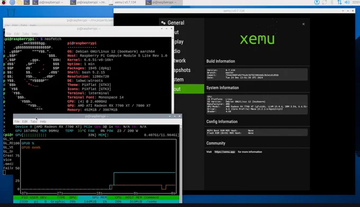Click the gears icon beside General
Image resolution: width=360 pixels, height=207 pixels.
(x=163, y=23)
